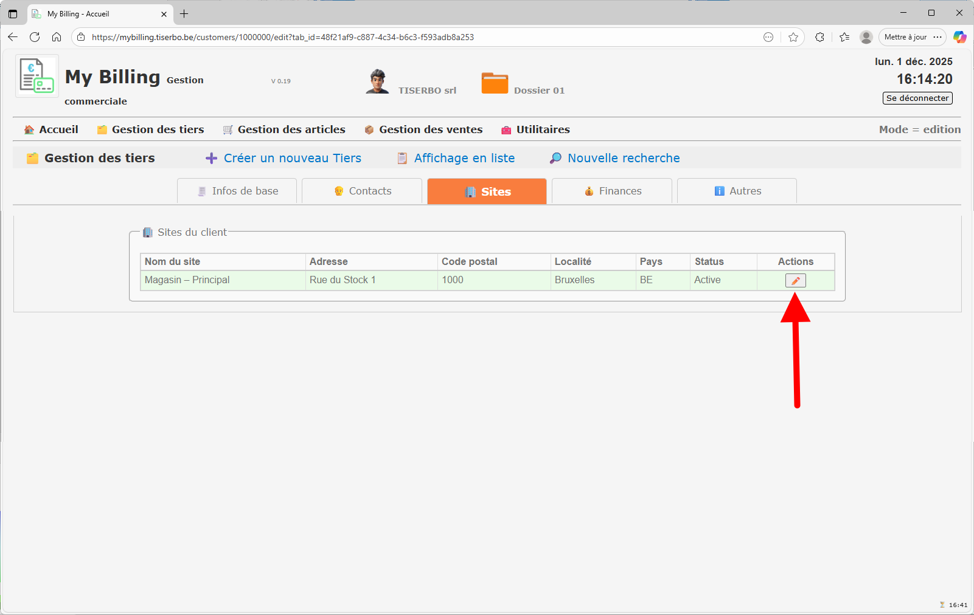Image resolution: width=974 pixels, height=615 pixels.
Task: Open the Autres tab
Action: pos(737,191)
